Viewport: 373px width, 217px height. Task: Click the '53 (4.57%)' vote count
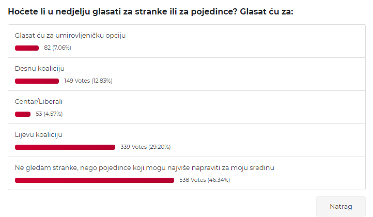tap(49, 114)
